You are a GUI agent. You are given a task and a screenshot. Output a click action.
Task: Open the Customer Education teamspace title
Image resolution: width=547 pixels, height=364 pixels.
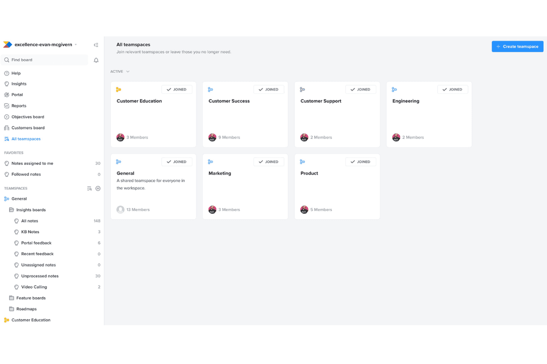(139, 101)
